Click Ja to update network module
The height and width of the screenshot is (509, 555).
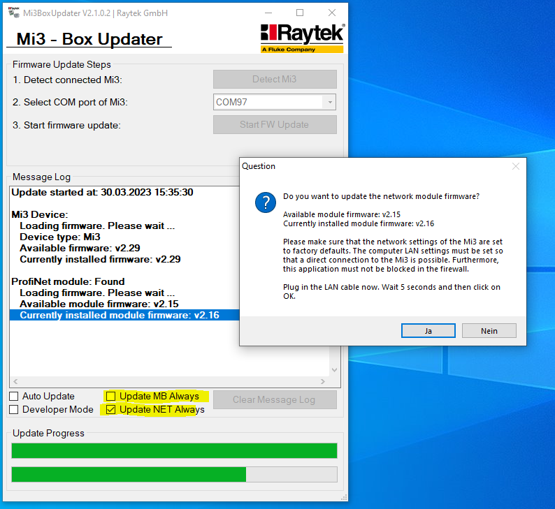pos(428,331)
